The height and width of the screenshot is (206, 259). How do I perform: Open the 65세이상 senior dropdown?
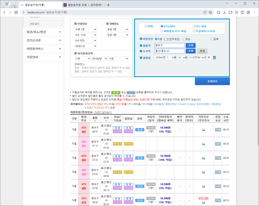coord(85,46)
